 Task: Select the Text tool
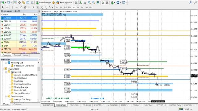[33, 7]
